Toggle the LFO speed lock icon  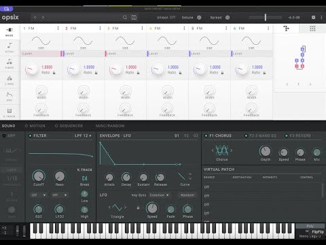tap(138, 208)
